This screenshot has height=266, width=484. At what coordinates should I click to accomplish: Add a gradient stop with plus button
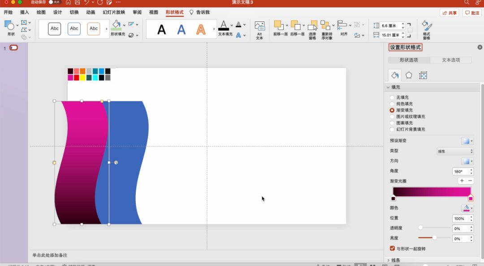coord(462,181)
